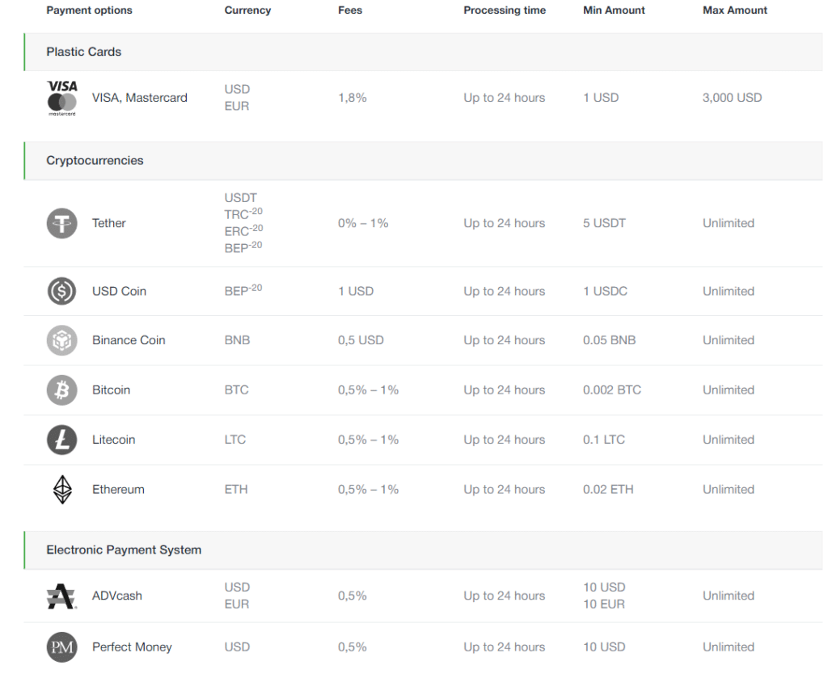The height and width of the screenshot is (674, 828).
Task: Select the EUR currency in the VISA row
Action: 237,106
